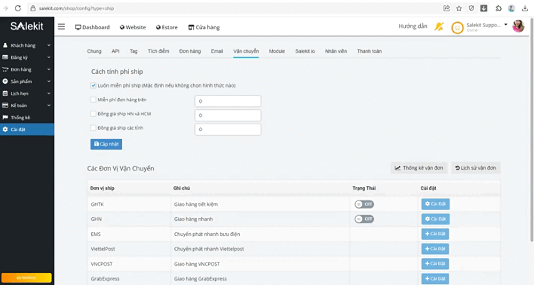Expand the Khách hàng sidebar menu
The image size is (534, 285).
27,45
